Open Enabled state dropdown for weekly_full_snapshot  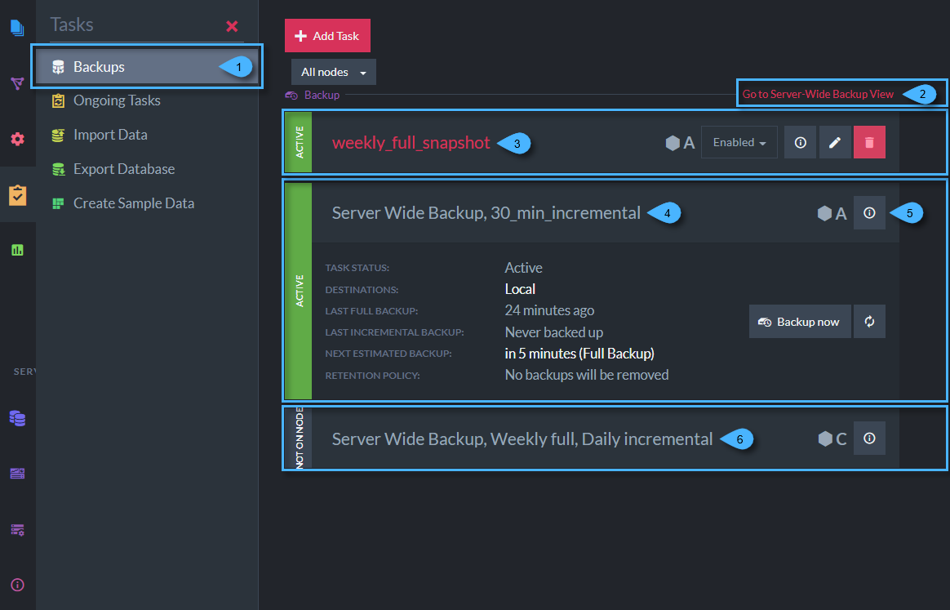pyautogui.click(x=739, y=142)
